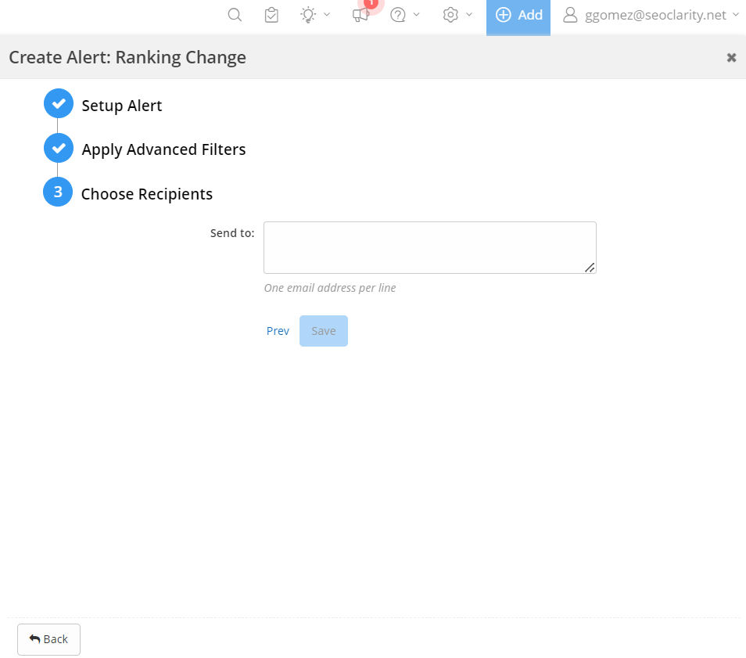Click the lightbulb insights icon
746x658 pixels.
(x=308, y=15)
